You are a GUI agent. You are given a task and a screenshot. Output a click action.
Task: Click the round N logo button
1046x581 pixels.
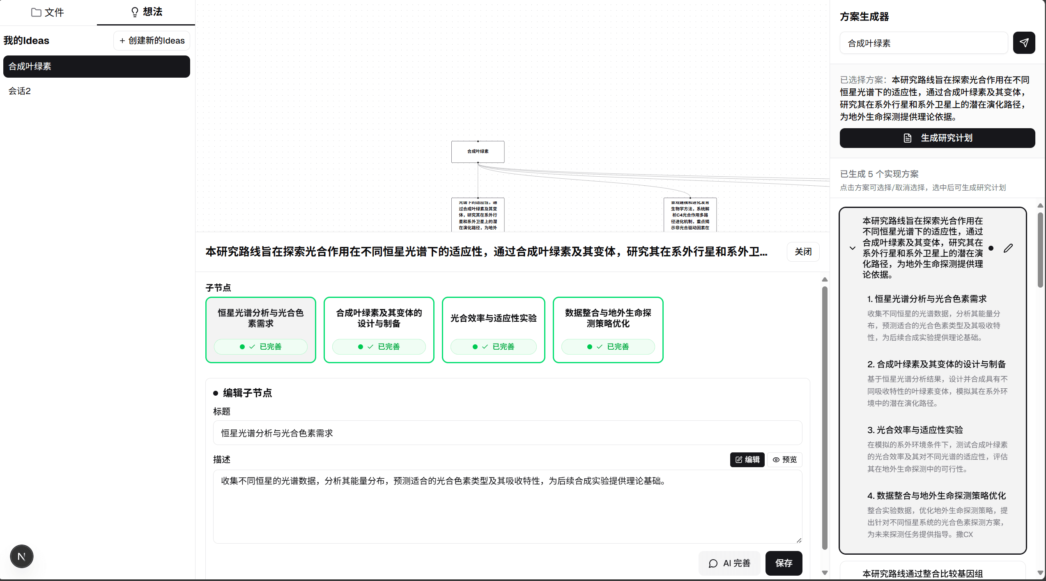click(21, 557)
